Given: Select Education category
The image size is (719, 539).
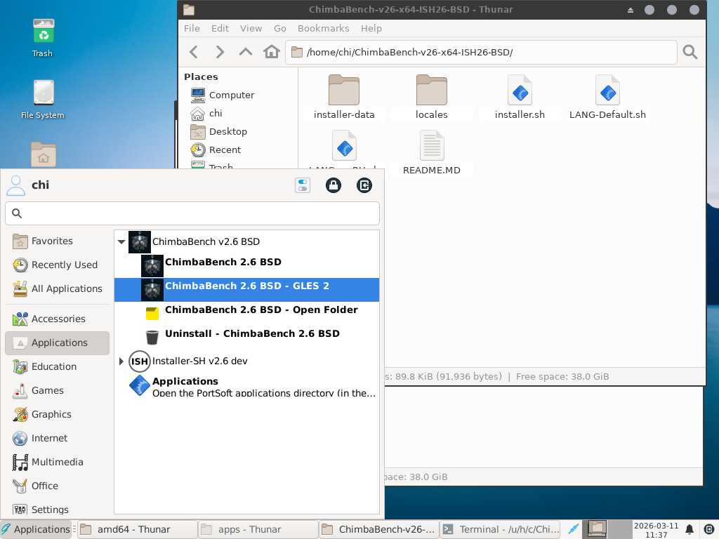Looking at the screenshot, I should [x=58, y=366].
